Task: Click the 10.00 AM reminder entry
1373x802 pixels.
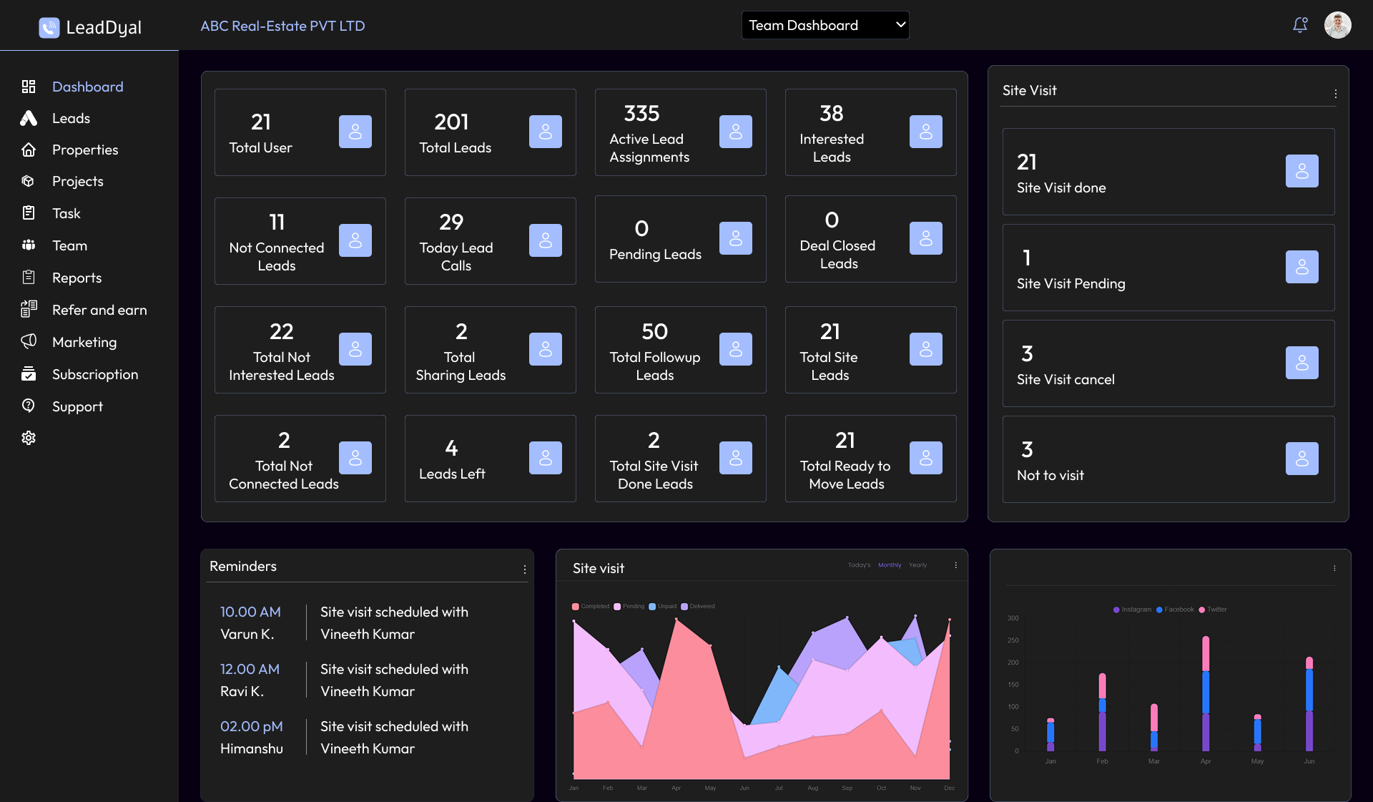Action: point(250,612)
